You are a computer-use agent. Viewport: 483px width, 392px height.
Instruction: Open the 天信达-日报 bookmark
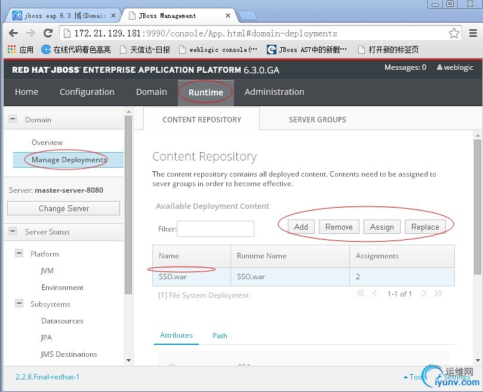click(145, 50)
